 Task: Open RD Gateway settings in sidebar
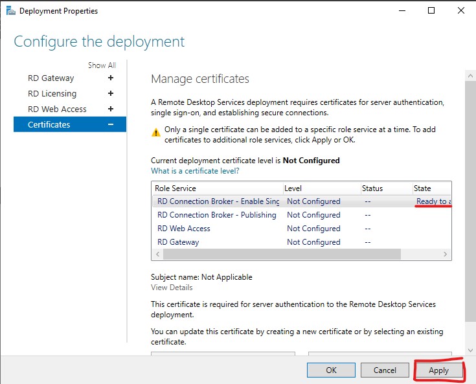(x=51, y=78)
